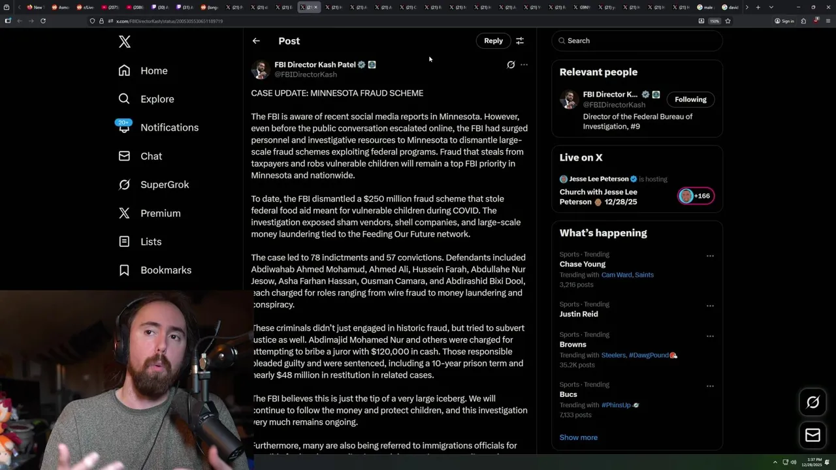Click the Cam Ward trending link
836x470 pixels.
pyautogui.click(x=617, y=275)
